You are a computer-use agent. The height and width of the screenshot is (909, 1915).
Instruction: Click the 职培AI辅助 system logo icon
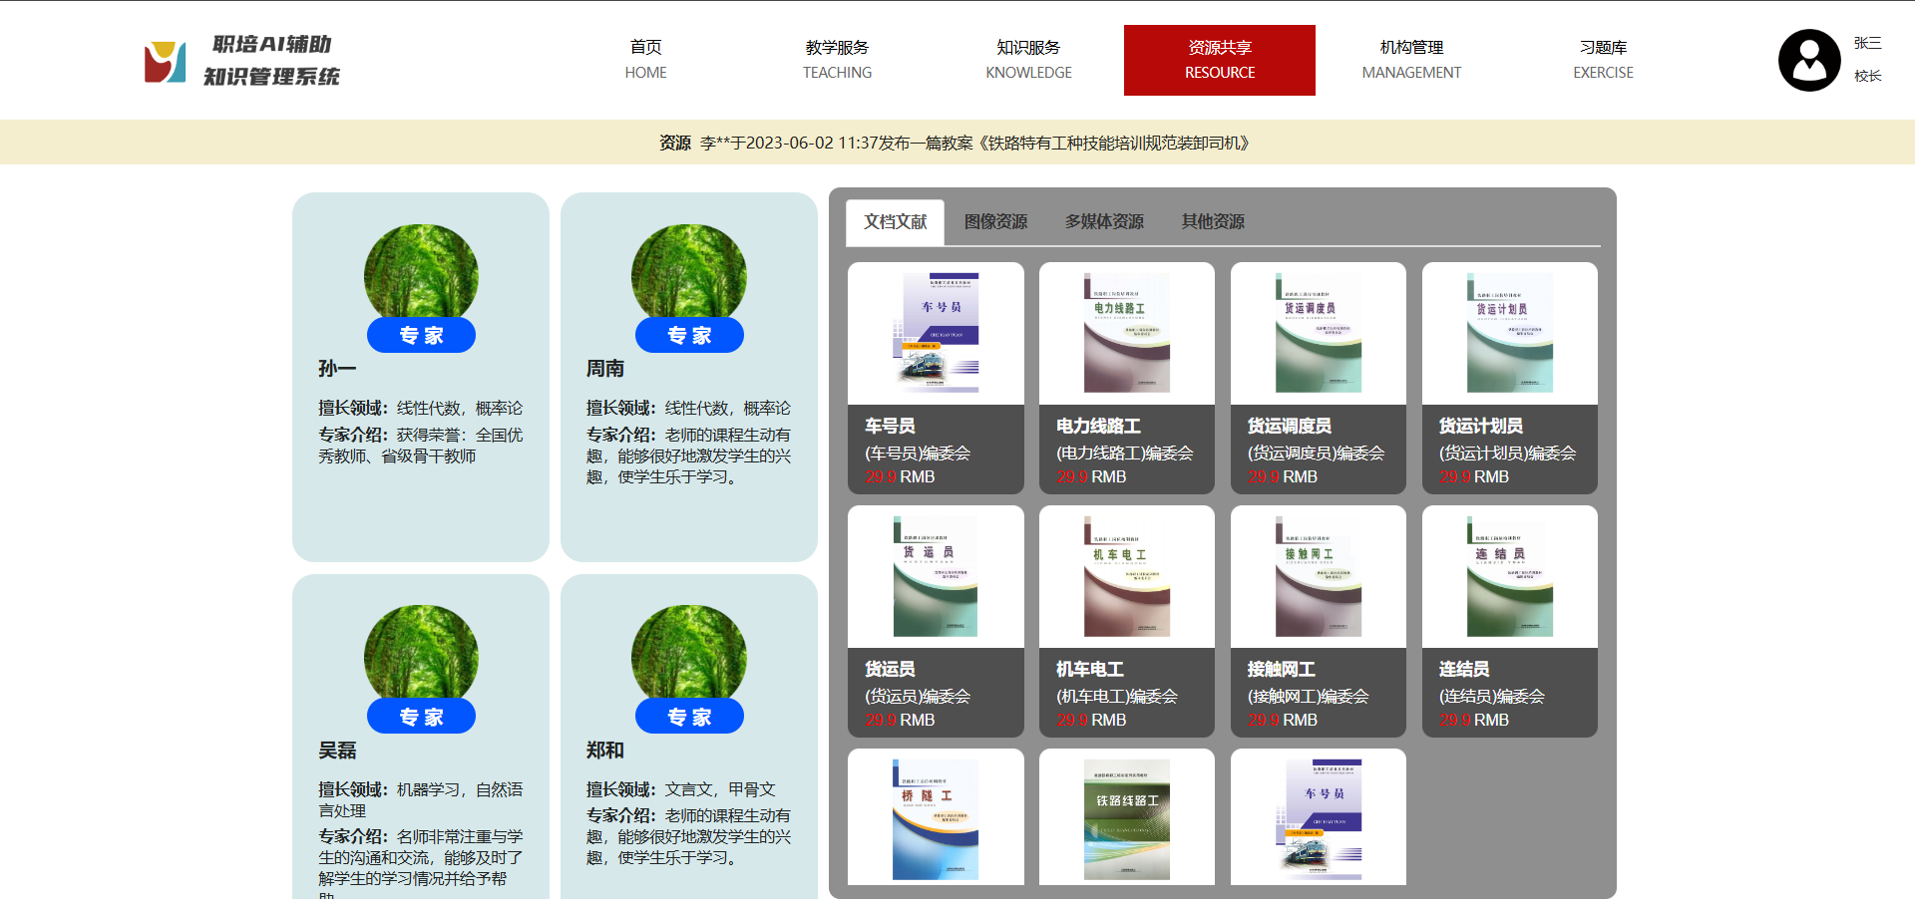tap(165, 62)
